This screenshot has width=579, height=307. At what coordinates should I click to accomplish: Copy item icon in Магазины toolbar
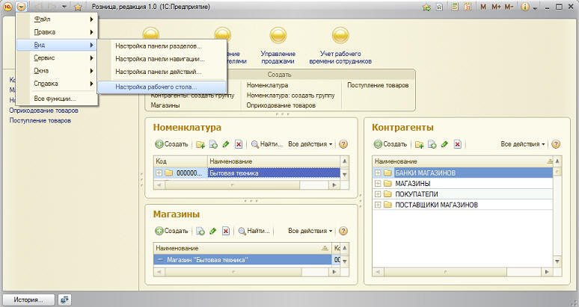pyautogui.click(x=200, y=231)
